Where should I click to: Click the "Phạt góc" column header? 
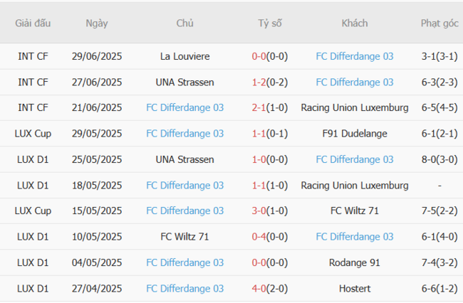pyautogui.click(x=439, y=23)
